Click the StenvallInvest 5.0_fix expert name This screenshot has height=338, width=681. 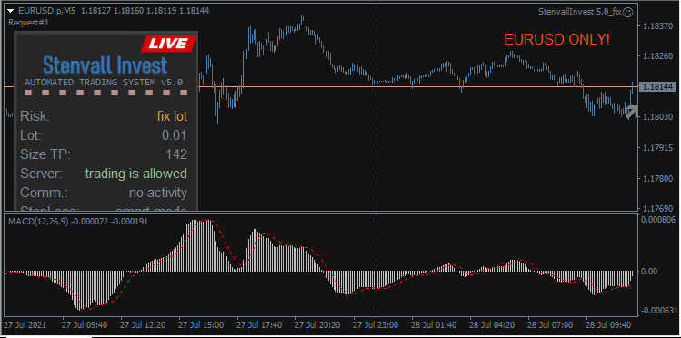[580, 12]
